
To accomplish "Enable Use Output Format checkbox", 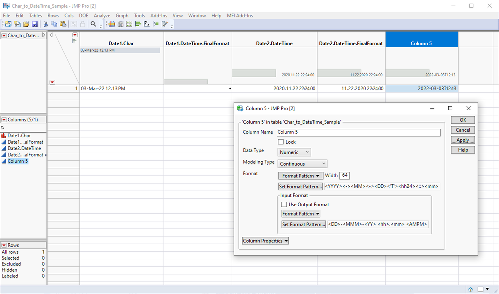I will (284, 204).
